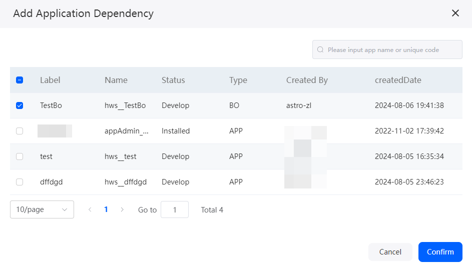Image resolution: width=472 pixels, height=269 pixels.
Task: Select the hws__dffdgd name cell
Action: 126,182
